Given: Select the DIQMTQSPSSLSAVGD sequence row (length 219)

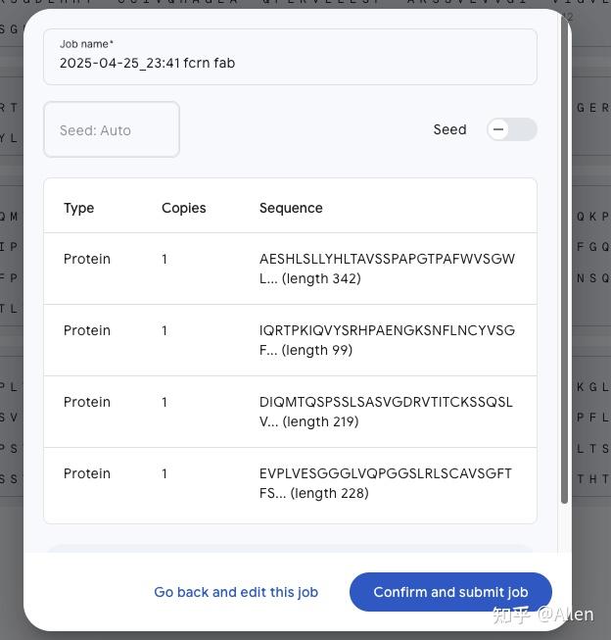Looking at the screenshot, I should (x=387, y=412).
